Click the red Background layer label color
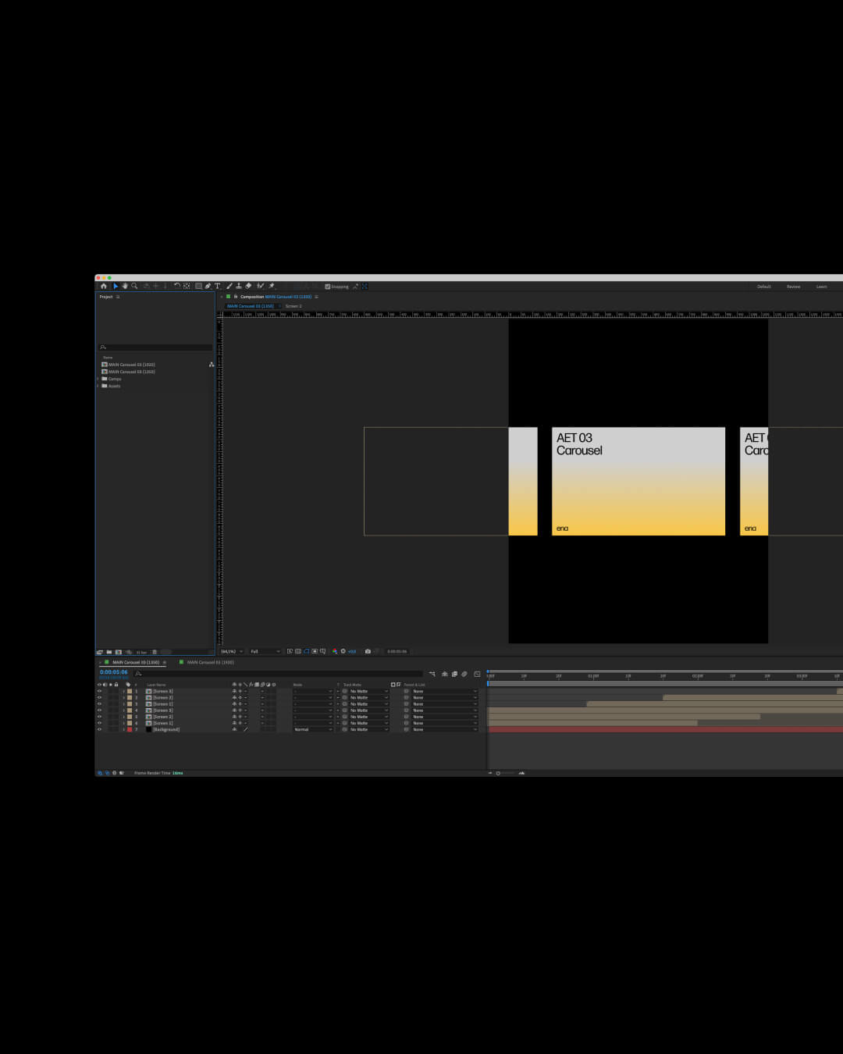 [130, 729]
